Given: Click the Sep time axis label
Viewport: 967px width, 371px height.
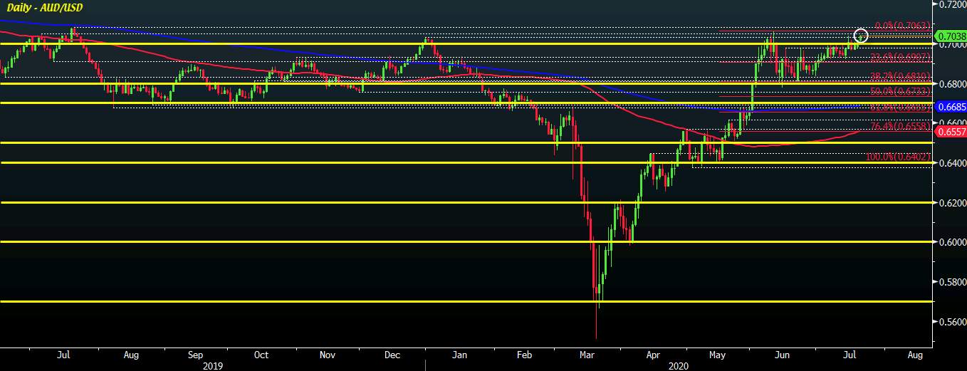Looking at the screenshot, I should pyautogui.click(x=196, y=354).
